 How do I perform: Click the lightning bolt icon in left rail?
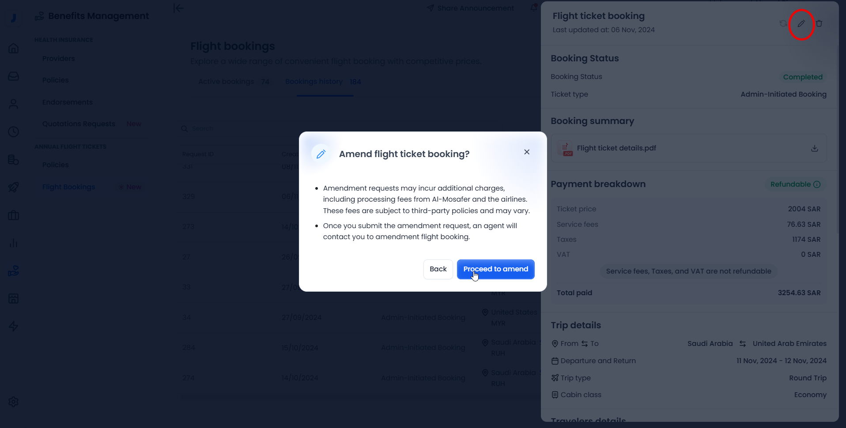click(x=14, y=326)
